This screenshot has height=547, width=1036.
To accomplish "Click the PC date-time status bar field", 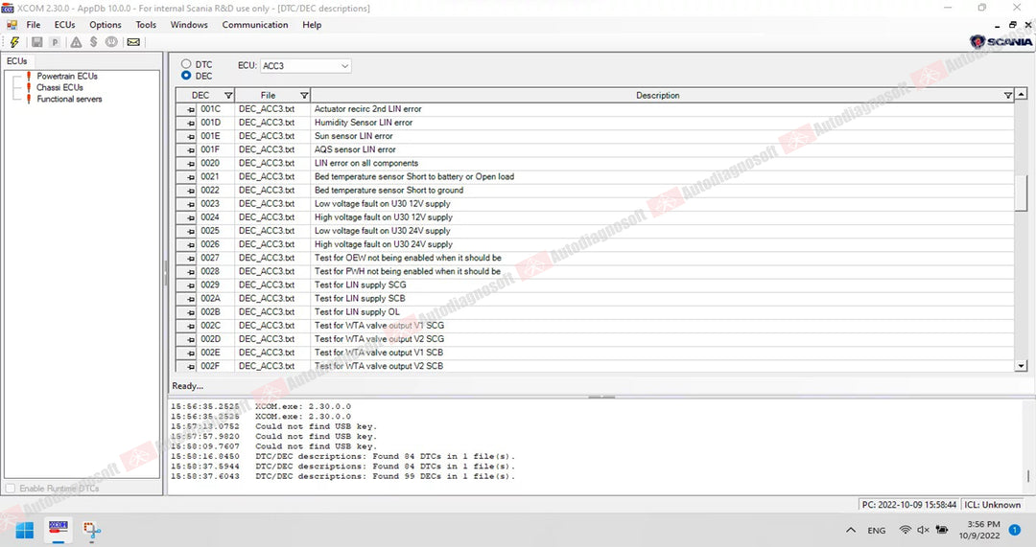I will [908, 505].
